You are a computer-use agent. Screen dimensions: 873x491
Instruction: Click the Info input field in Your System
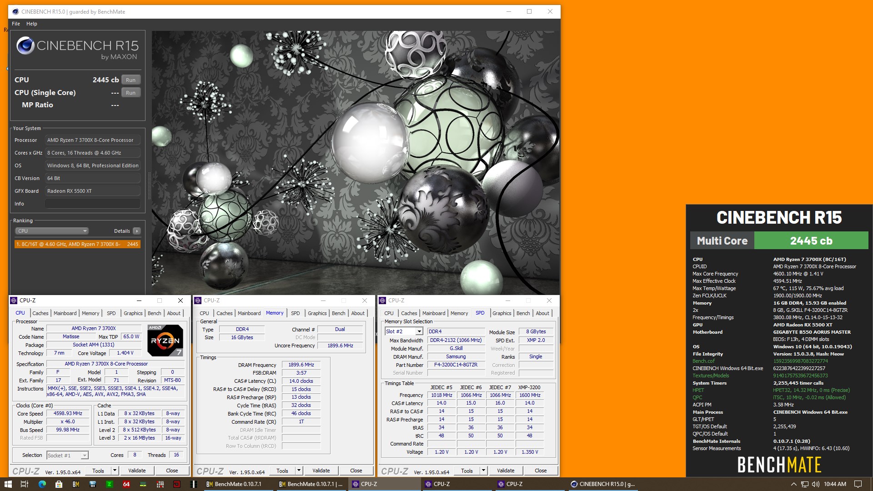[x=93, y=204]
